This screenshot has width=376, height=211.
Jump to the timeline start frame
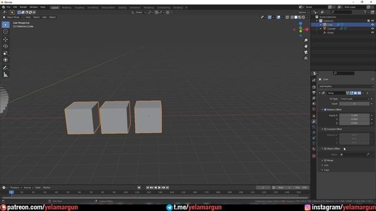[147, 188]
